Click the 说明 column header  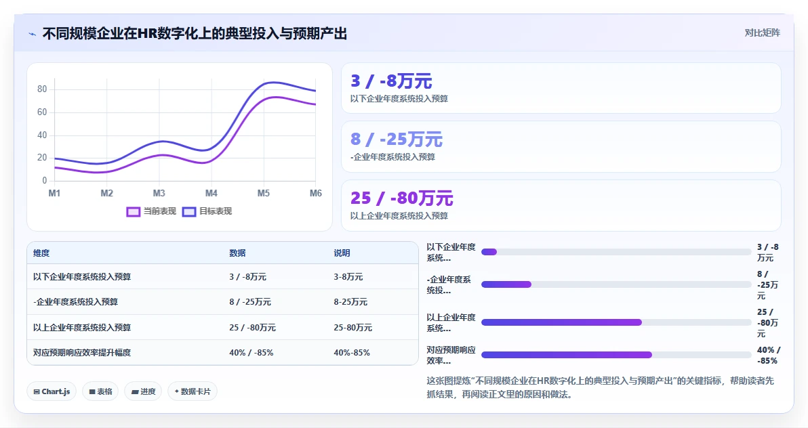point(342,253)
